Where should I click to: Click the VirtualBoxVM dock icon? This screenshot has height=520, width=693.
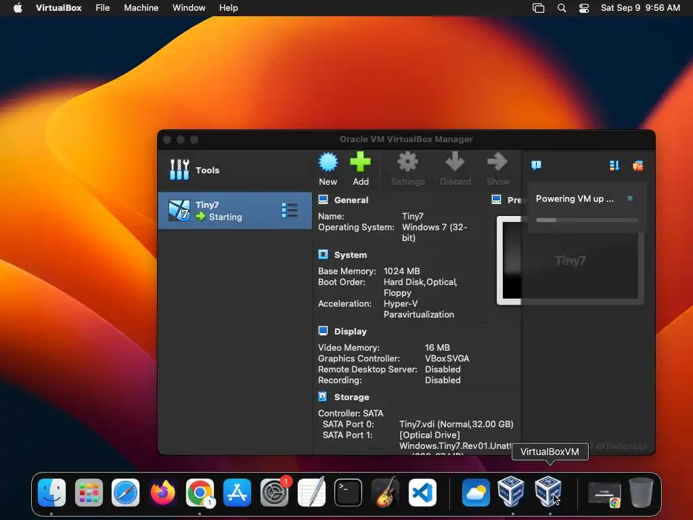(x=548, y=492)
